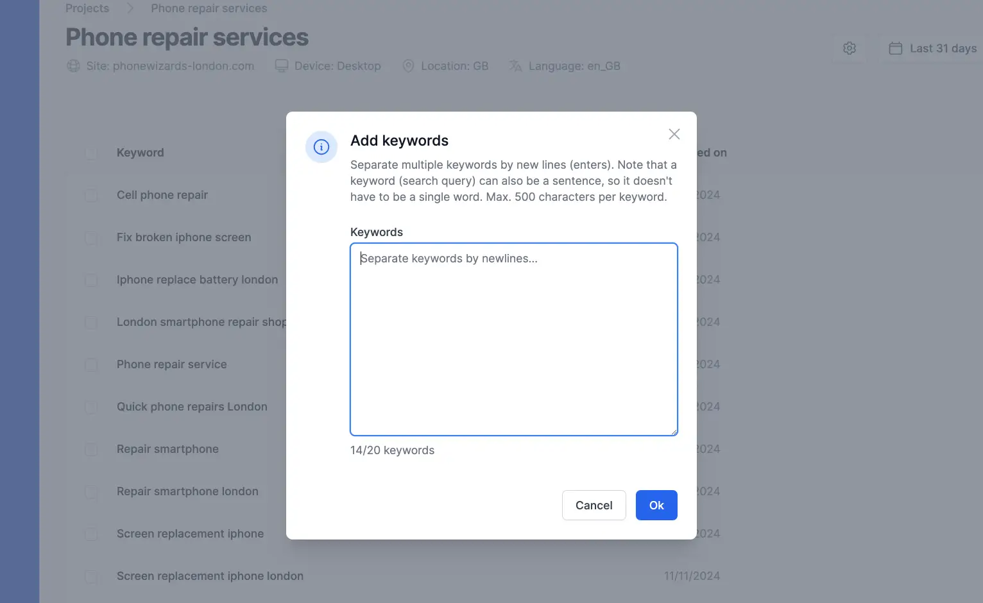Check the Screen replacement iphone keyword
Viewport: 983px width, 603px height.
tap(90, 534)
